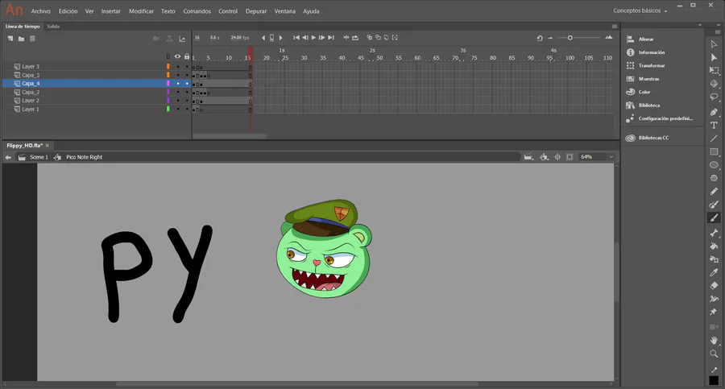Screen dimensions: 725x389
Task: Create a new layer in timeline
Action: (x=10, y=39)
